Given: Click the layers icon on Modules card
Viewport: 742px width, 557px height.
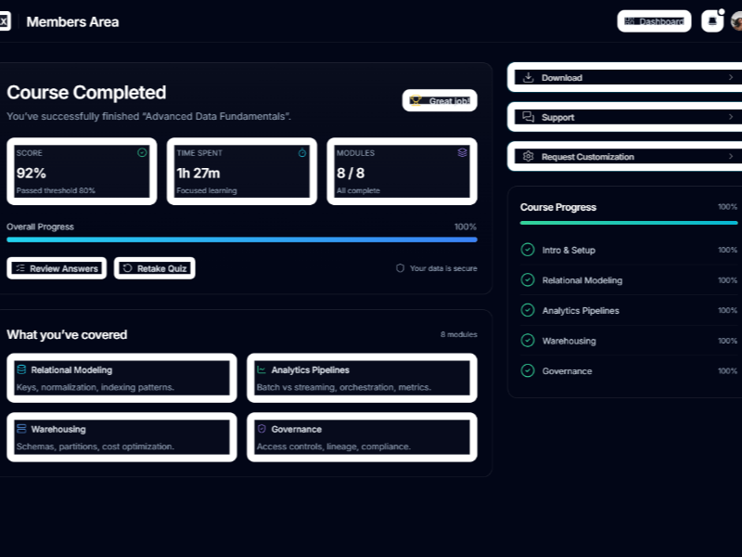Looking at the screenshot, I should 463,152.
